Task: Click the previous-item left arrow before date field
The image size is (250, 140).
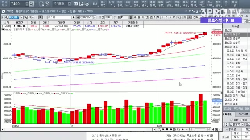Action: pyautogui.click(x=78, y=17)
